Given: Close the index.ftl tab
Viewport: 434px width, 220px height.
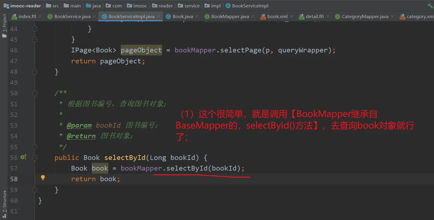Looking at the screenshot, I should click(40, 17).
